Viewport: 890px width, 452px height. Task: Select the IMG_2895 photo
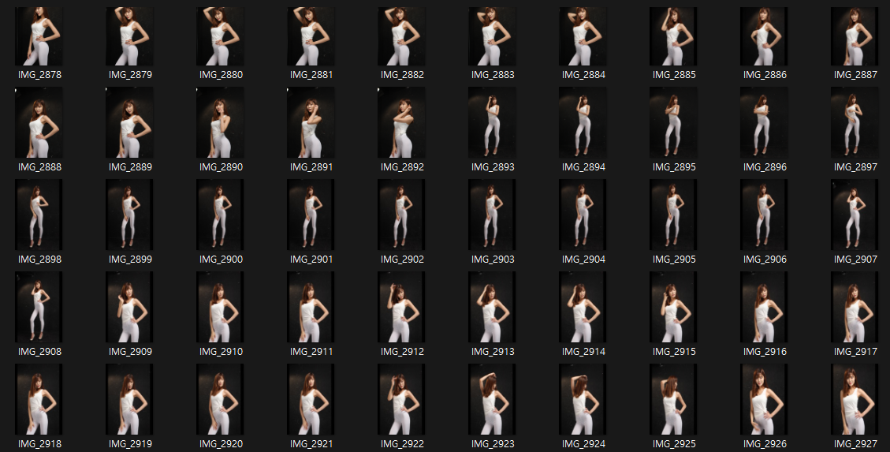[x=674, y=122]
